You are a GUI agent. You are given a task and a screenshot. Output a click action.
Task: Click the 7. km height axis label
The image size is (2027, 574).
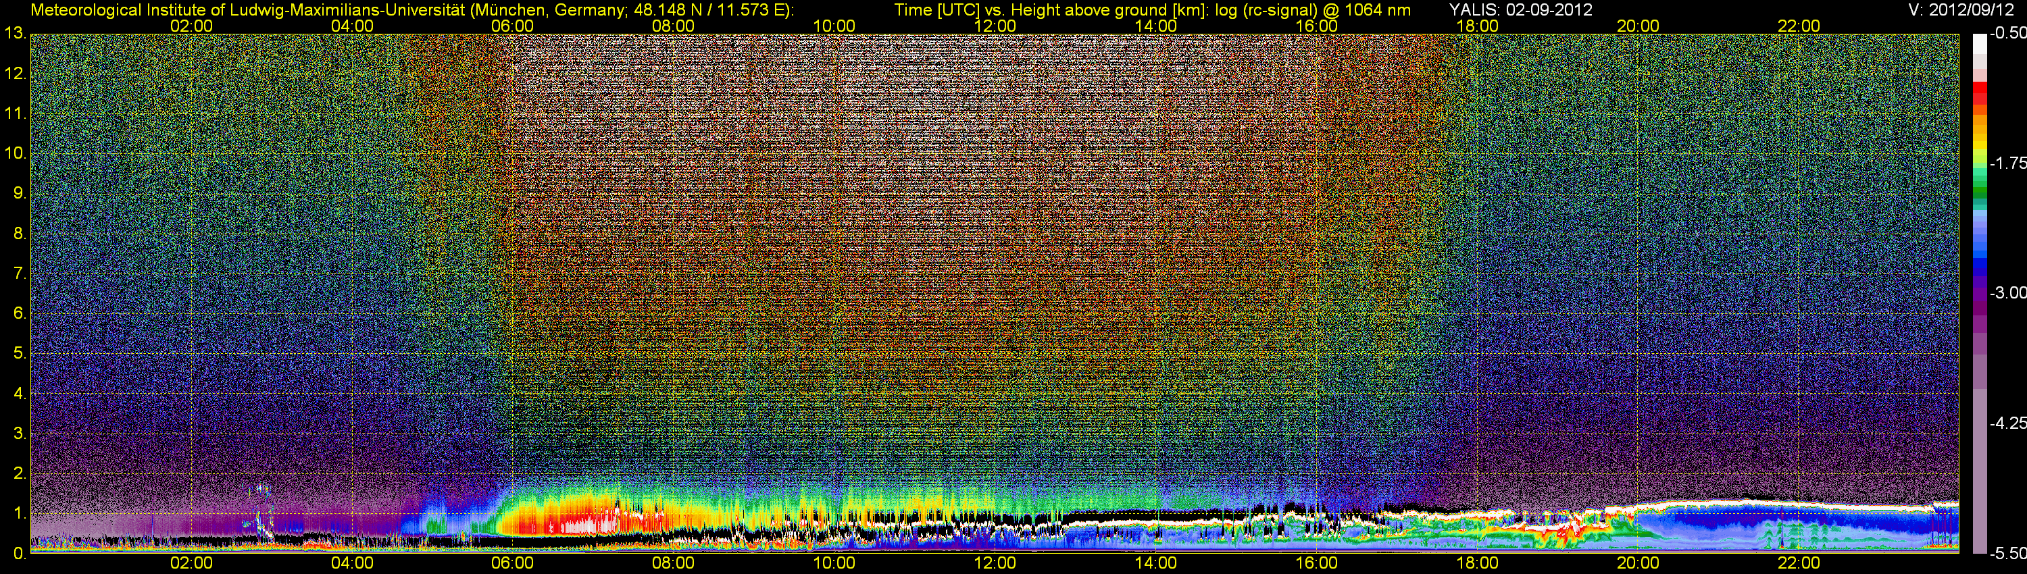coord(19,273)
